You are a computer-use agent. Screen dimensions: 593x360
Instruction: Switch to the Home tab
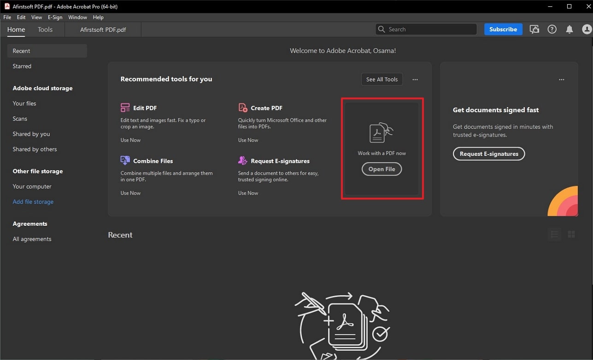[16, 29]
